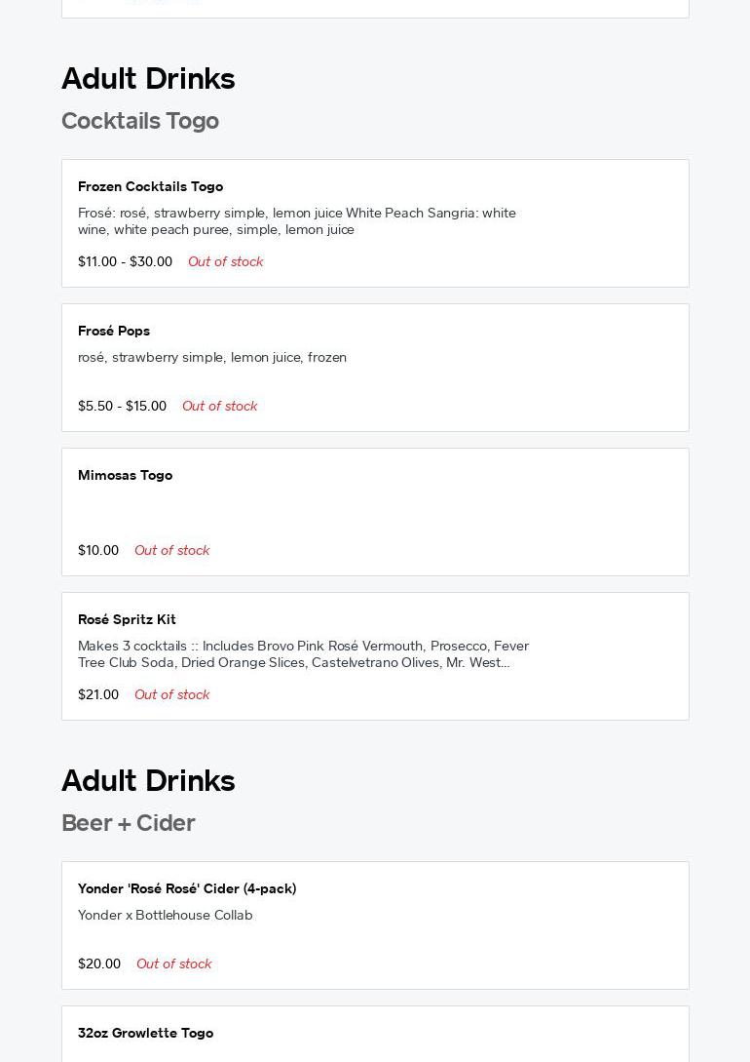The image size is (750, 1062).
Task: Choose the Rosé Spritz Kit title
Action: (127, 619)
